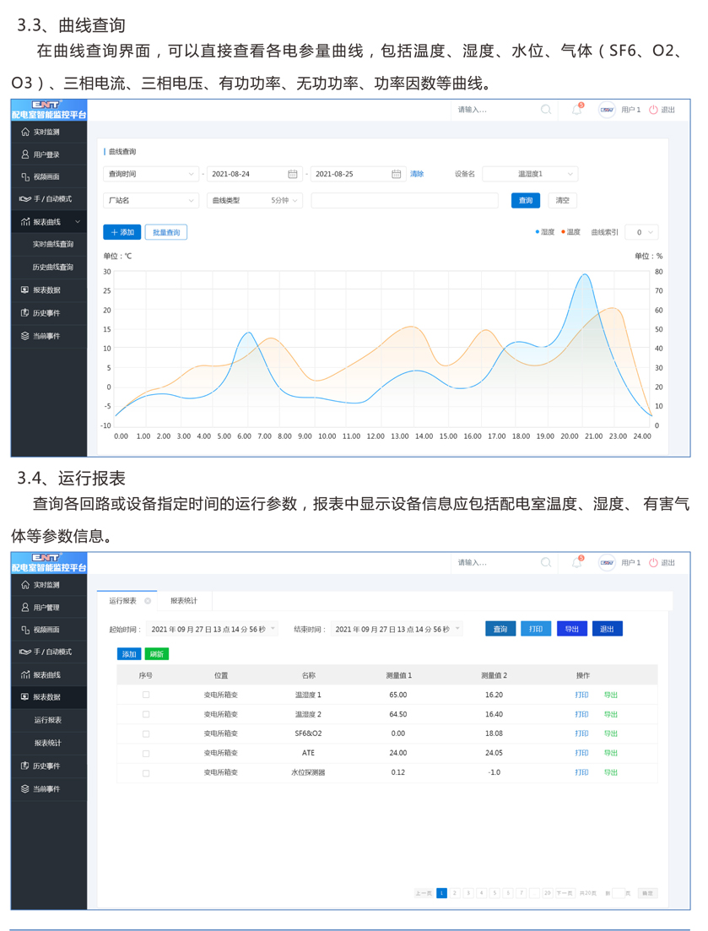Click the 批量查询 button

[166, 232]
